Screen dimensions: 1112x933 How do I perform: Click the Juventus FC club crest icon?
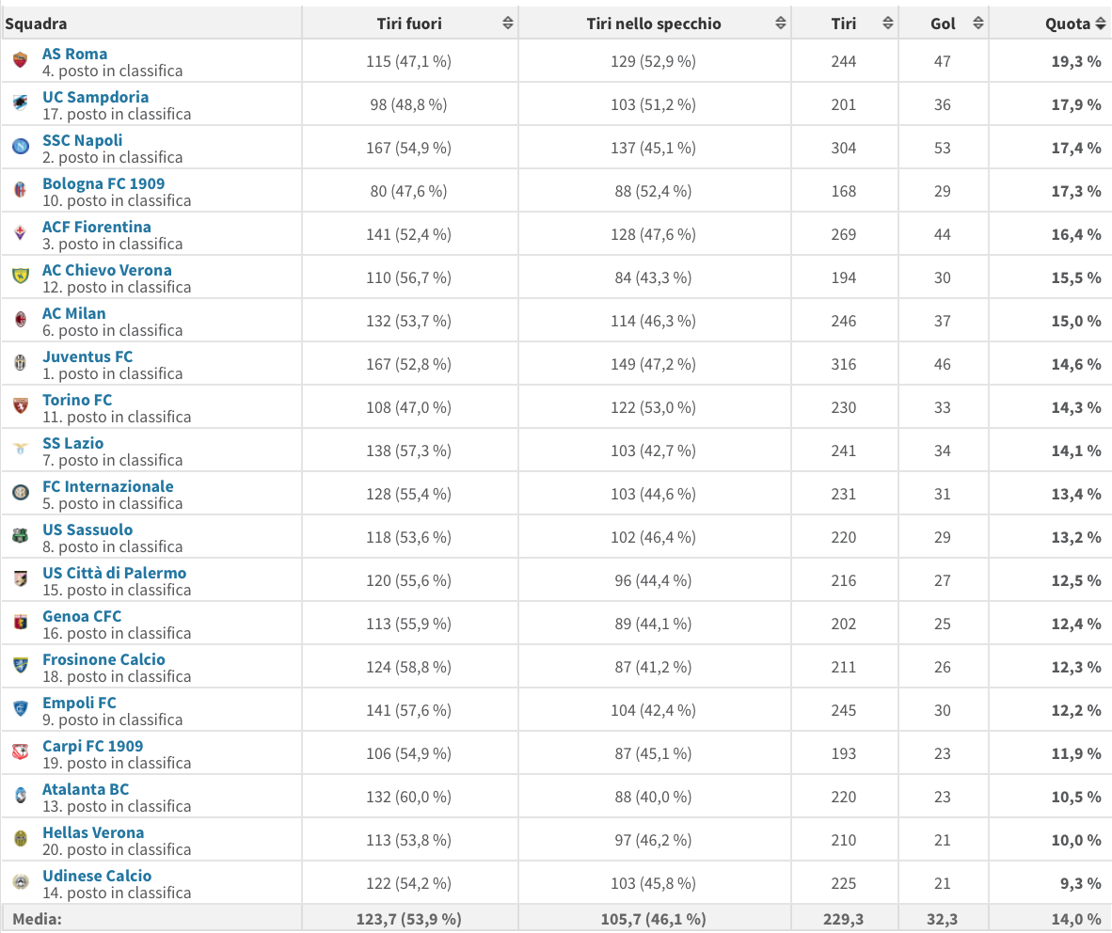[21, 364]
